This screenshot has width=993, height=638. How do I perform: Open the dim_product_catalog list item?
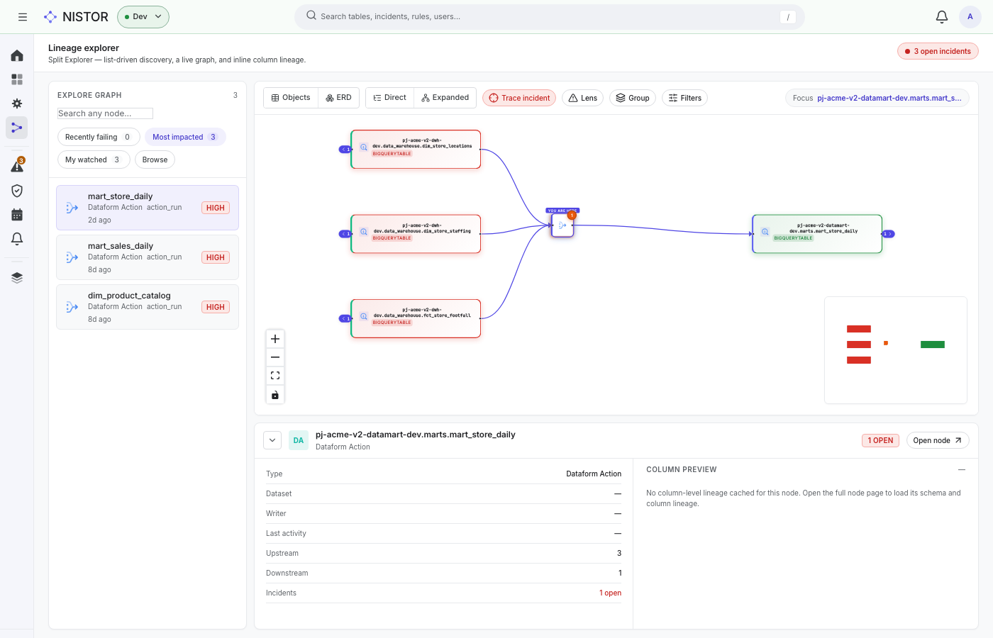click(x=148, y=307)
